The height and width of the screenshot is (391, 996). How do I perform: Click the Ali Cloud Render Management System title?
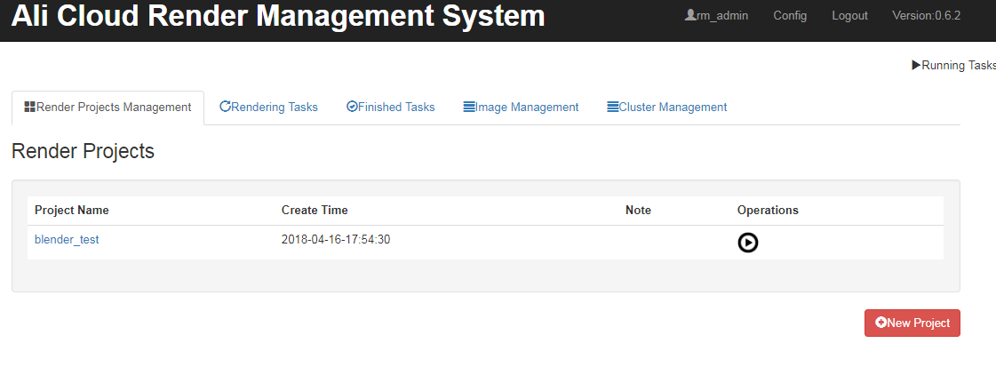[x=278, y=16]
